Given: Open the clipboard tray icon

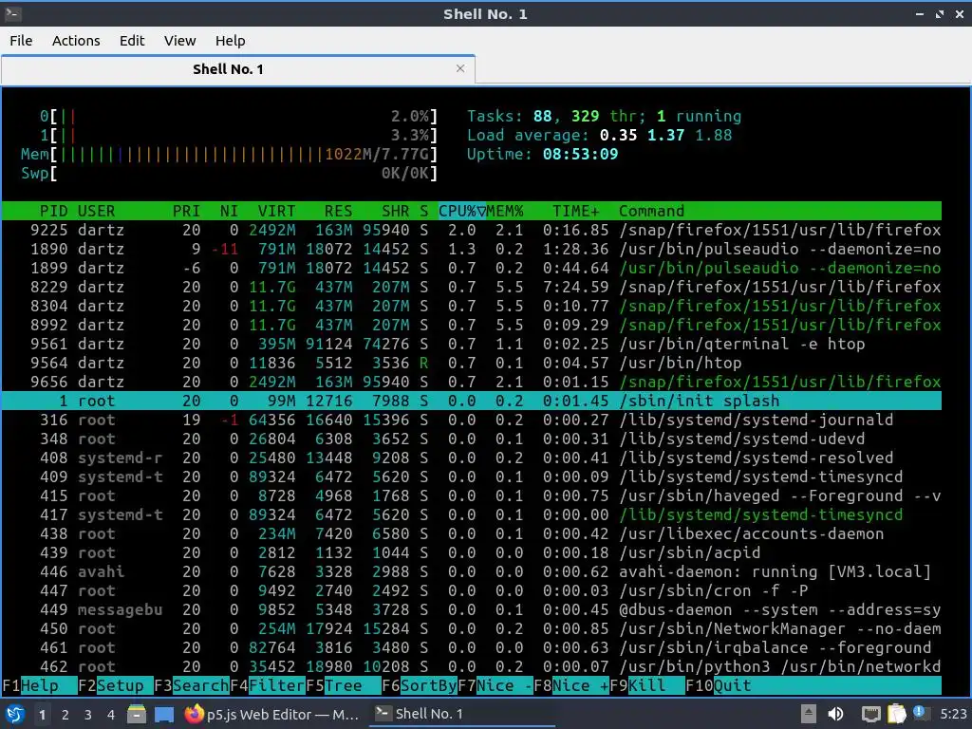Looking at the screenshot, I should 897,714.
